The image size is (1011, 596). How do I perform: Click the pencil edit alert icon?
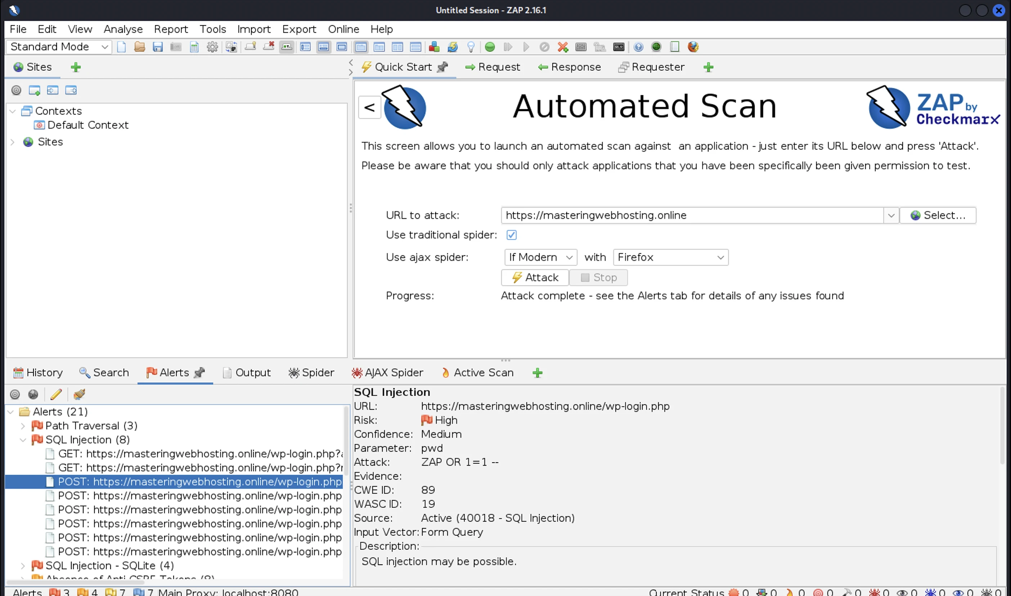pyautogui.click(x=56, y=394)
